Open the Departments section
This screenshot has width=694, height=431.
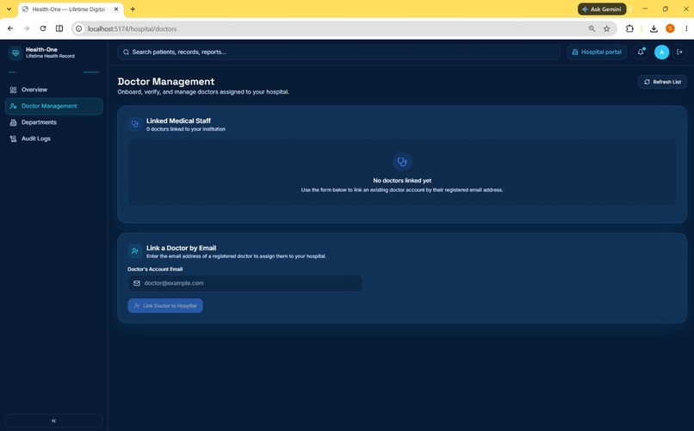53,122
